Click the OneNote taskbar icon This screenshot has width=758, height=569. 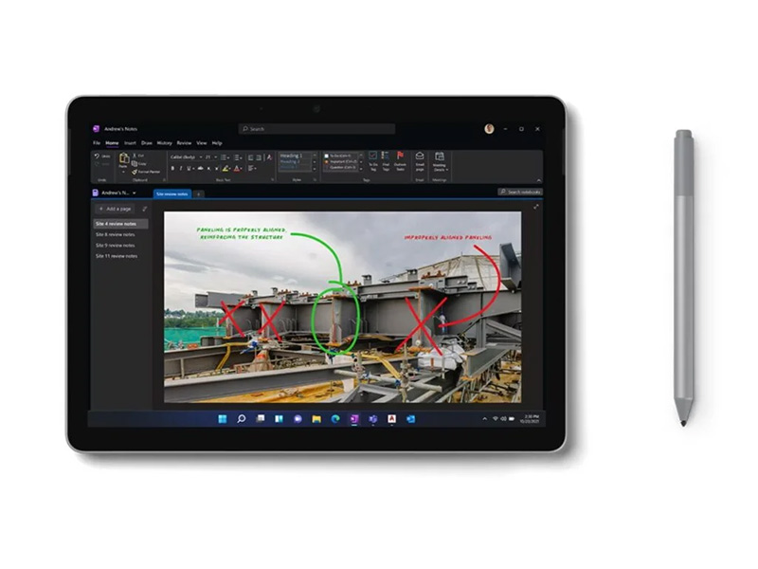(354, 419)
